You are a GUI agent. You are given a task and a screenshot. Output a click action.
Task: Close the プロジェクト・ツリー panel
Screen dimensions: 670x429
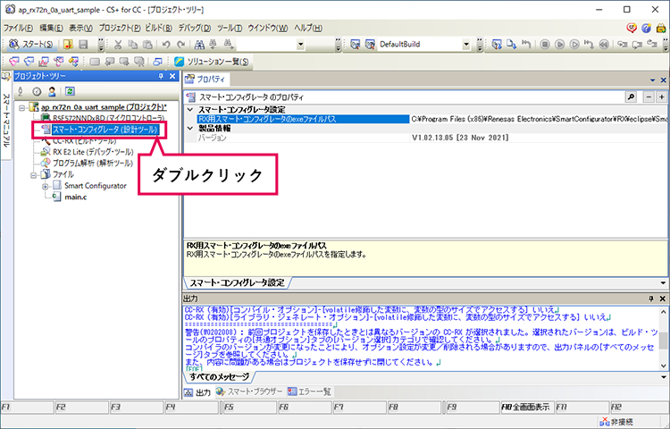tap(172, 76)
